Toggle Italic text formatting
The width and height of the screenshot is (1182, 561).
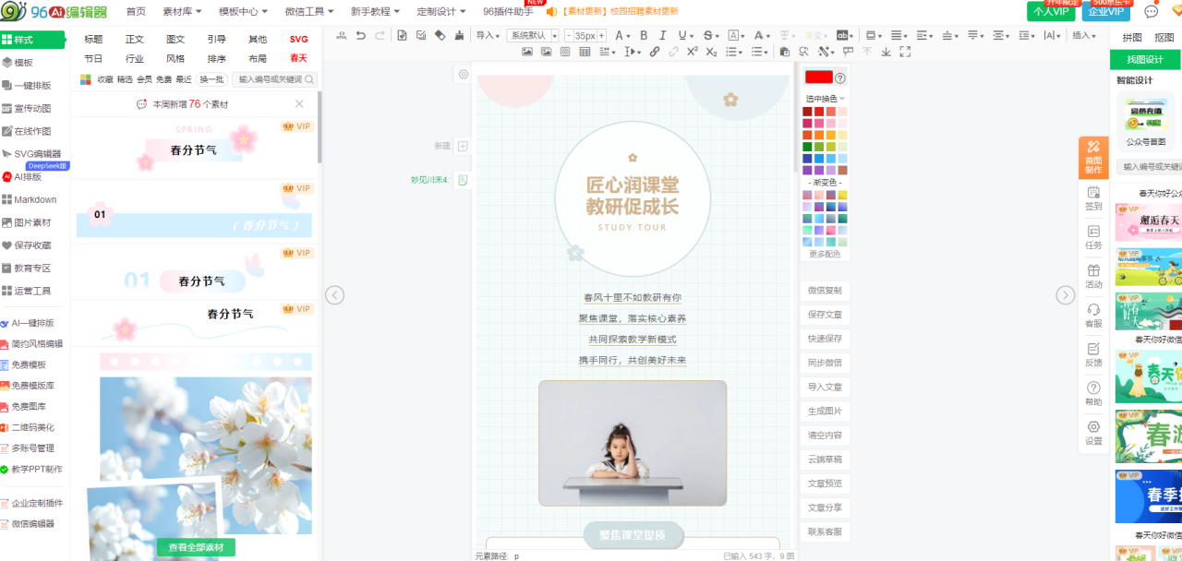[x=664, y=35]
